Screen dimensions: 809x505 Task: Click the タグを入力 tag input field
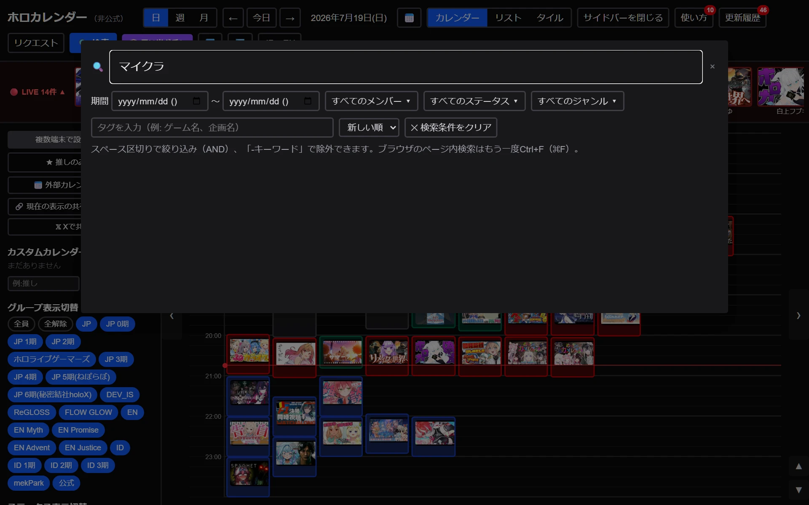click(212, 128)
